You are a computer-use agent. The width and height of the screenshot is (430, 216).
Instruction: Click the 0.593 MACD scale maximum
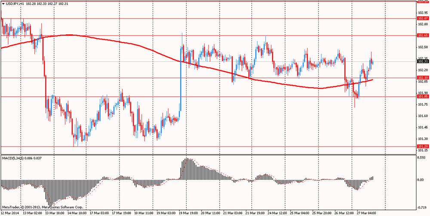(422, 158)
